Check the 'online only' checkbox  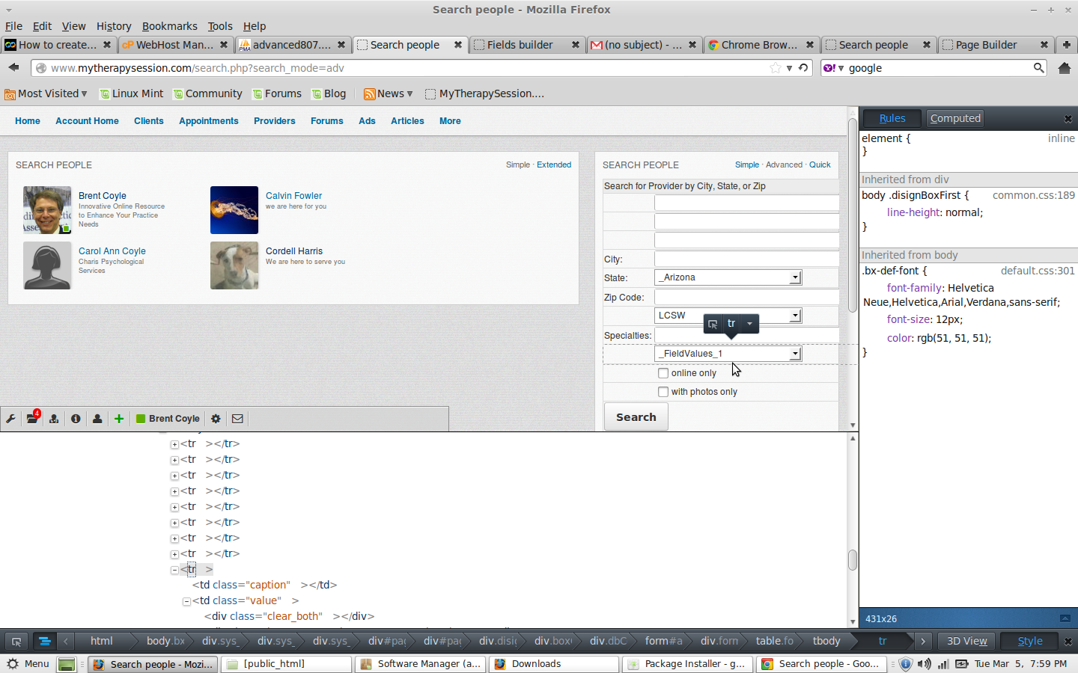(663, 373)
